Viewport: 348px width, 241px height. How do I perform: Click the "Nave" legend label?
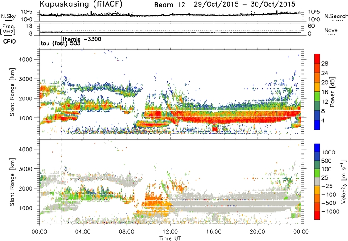pos(331,30)
